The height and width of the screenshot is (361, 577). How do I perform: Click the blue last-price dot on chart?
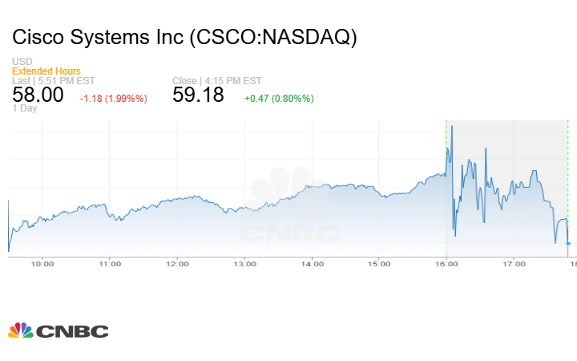pyautogui.click(x=568, y=243)
